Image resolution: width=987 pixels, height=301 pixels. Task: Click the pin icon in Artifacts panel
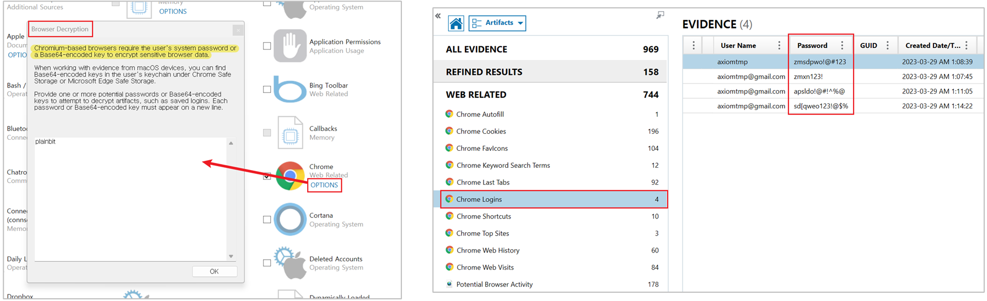point(660,15)
